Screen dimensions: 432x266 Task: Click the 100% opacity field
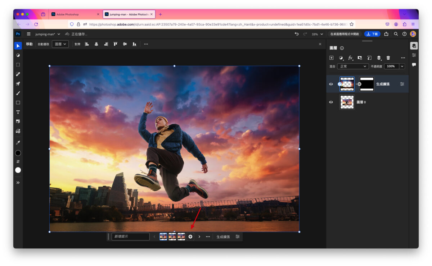point(391,66)
